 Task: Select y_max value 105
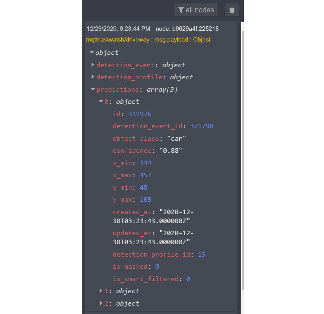(x=146, y=200)
